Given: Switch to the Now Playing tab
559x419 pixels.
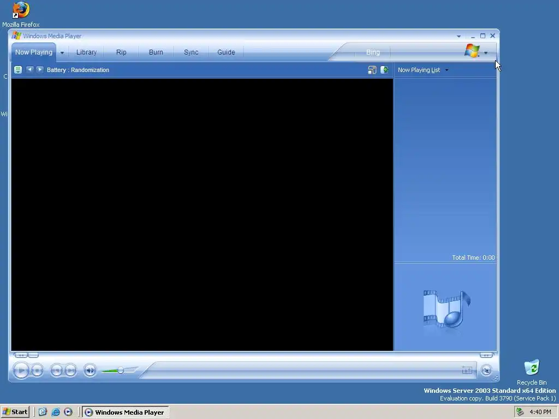Looking at the screenshot, I should pyautogui.click(x=33, y=52).
